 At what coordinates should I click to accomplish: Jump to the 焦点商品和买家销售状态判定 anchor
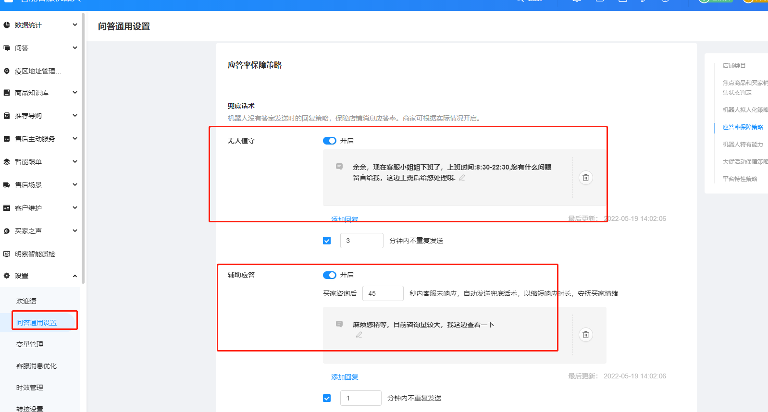tap(745, 87)
